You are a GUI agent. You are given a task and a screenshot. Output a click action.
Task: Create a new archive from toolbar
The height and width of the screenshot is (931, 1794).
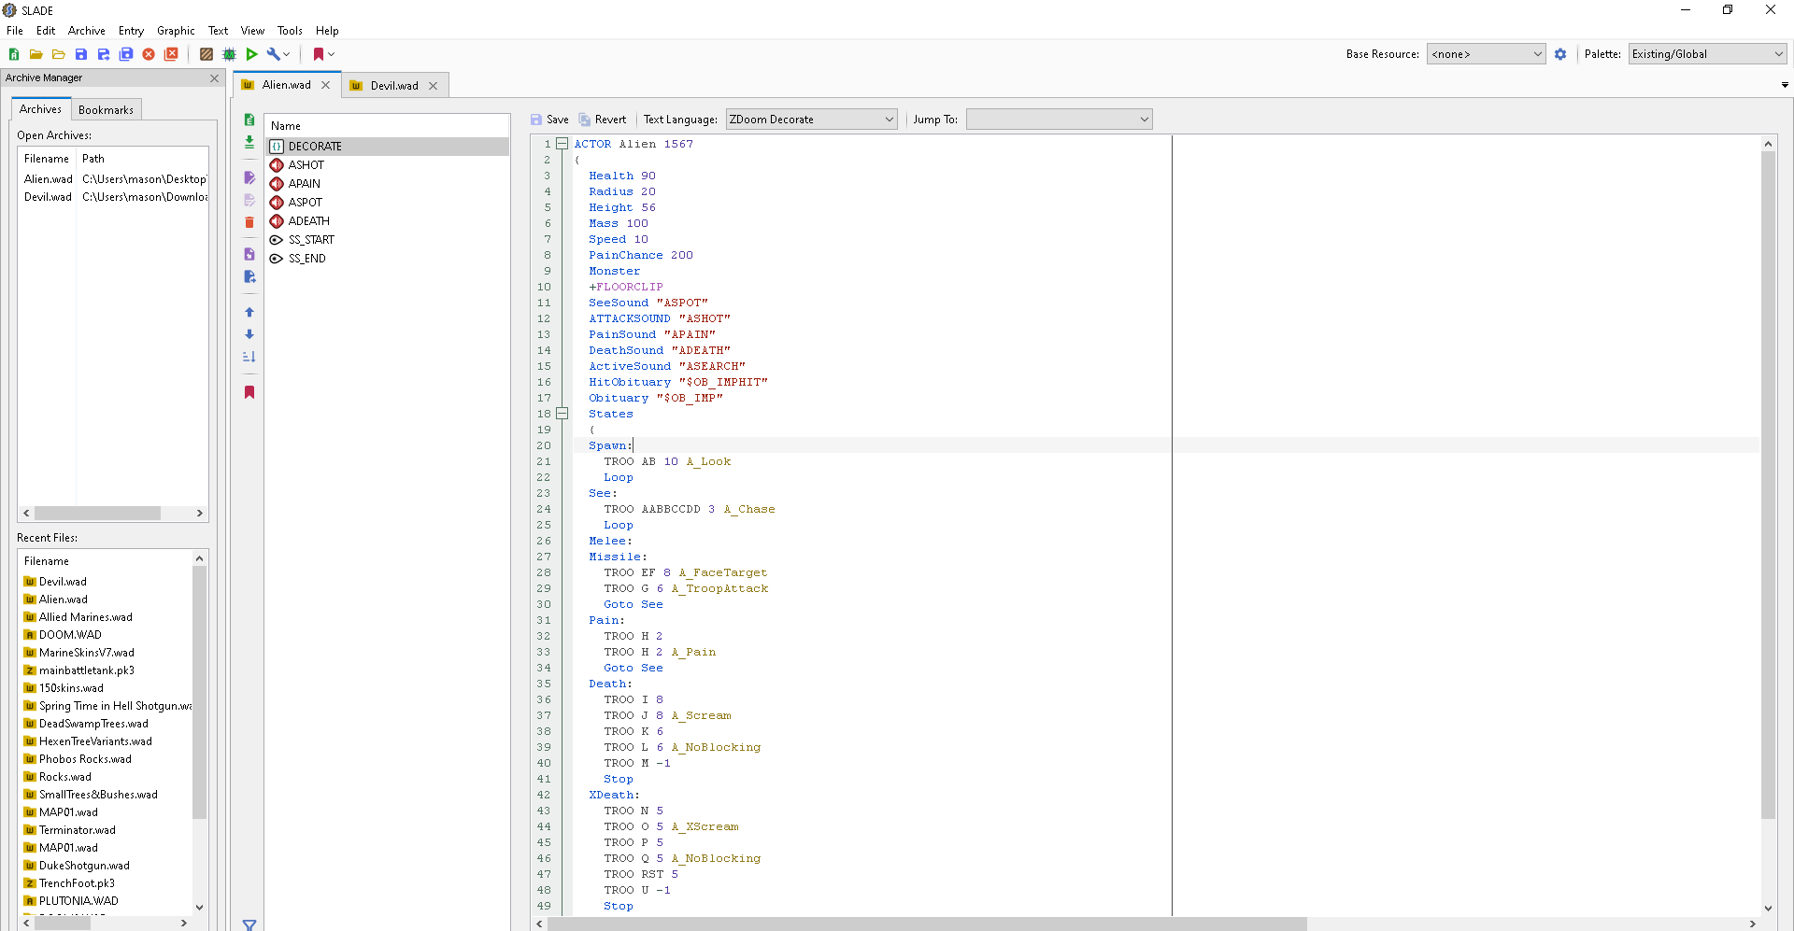14,54
